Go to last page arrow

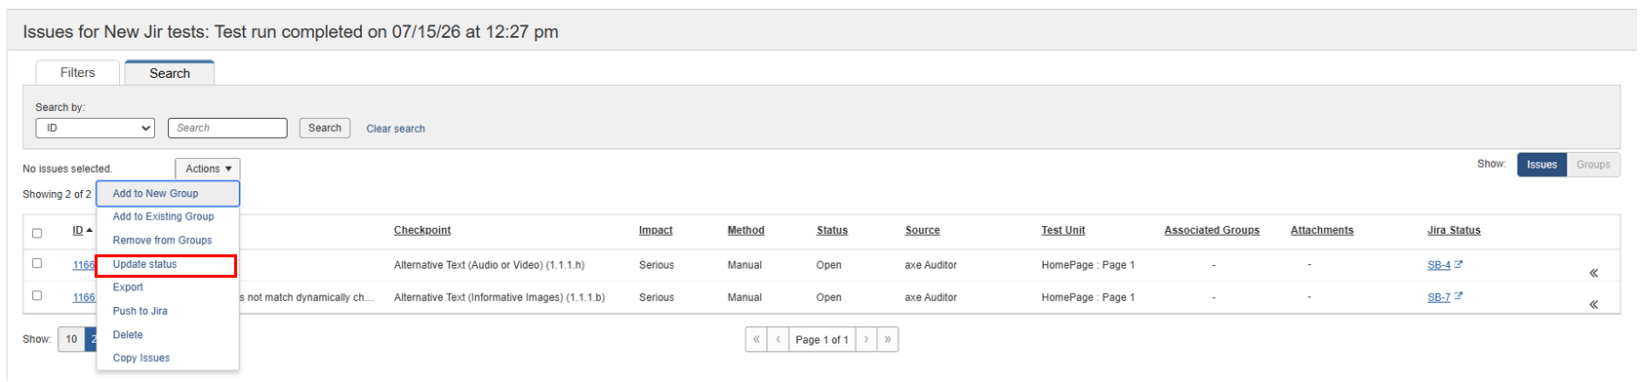tap(887, 339)
